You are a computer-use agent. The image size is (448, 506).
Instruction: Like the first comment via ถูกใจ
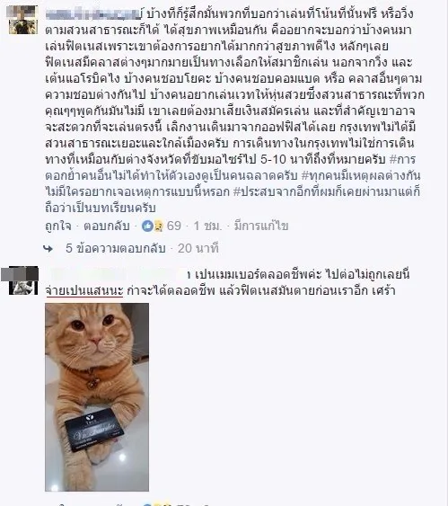pyautogui.click(x=58, y=226)
